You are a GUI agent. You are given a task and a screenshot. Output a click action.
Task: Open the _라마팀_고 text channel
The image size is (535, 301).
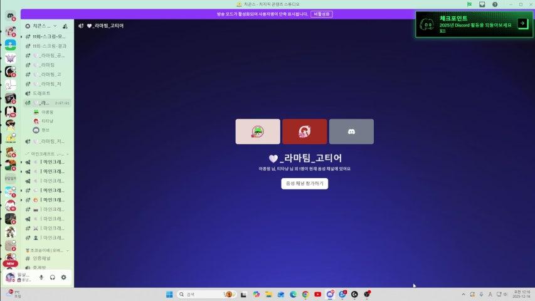[46, 75]
